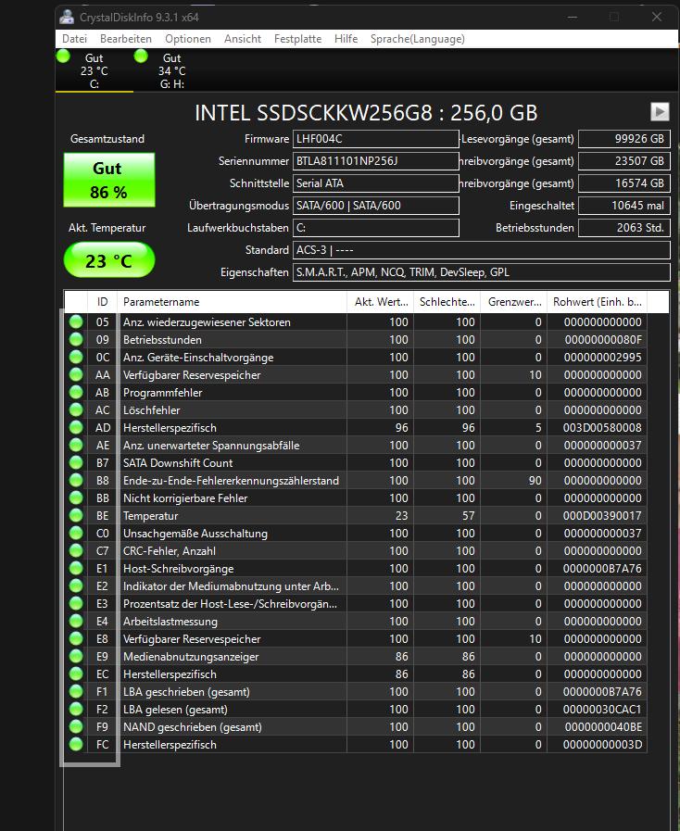680x831 pixels.
Task: Click the Schlechte... column header
Action: pos(447,302)
